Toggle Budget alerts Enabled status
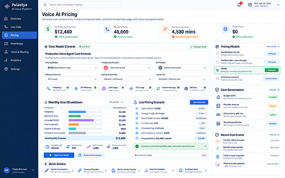Viewport: 285px width, 178px height. [x=273, y=97]
